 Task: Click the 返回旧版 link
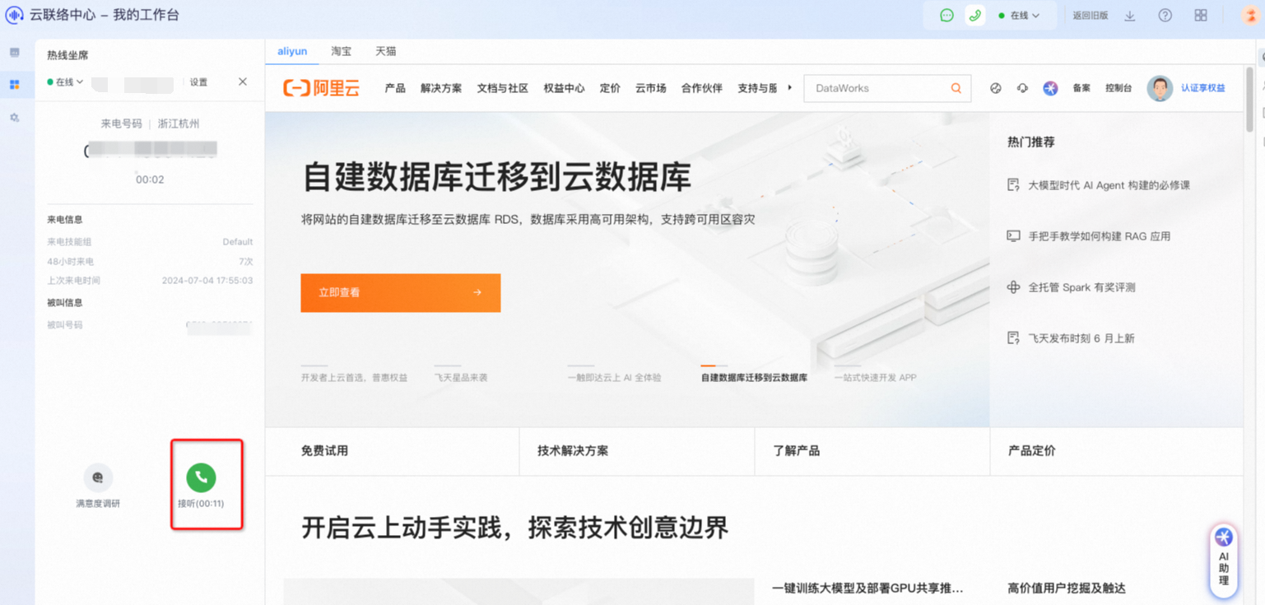click(x=1091, y=16)
